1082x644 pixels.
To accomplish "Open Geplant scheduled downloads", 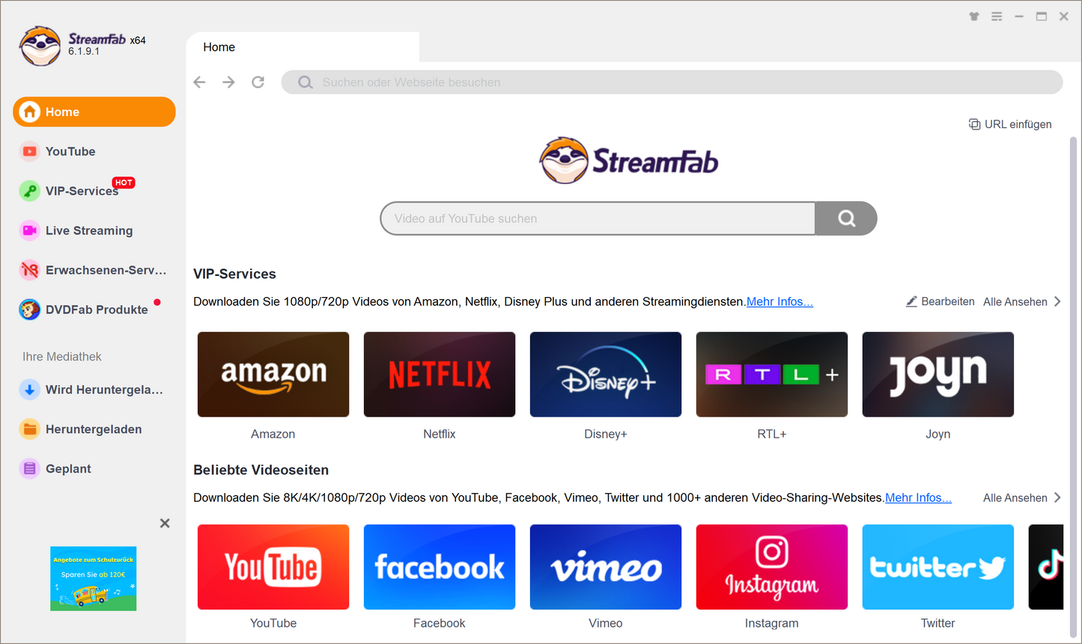I will pyautogui.click(x=68, y=469).
